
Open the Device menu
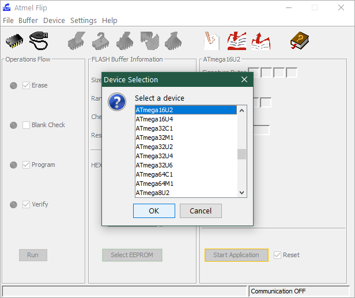(54, 21)
